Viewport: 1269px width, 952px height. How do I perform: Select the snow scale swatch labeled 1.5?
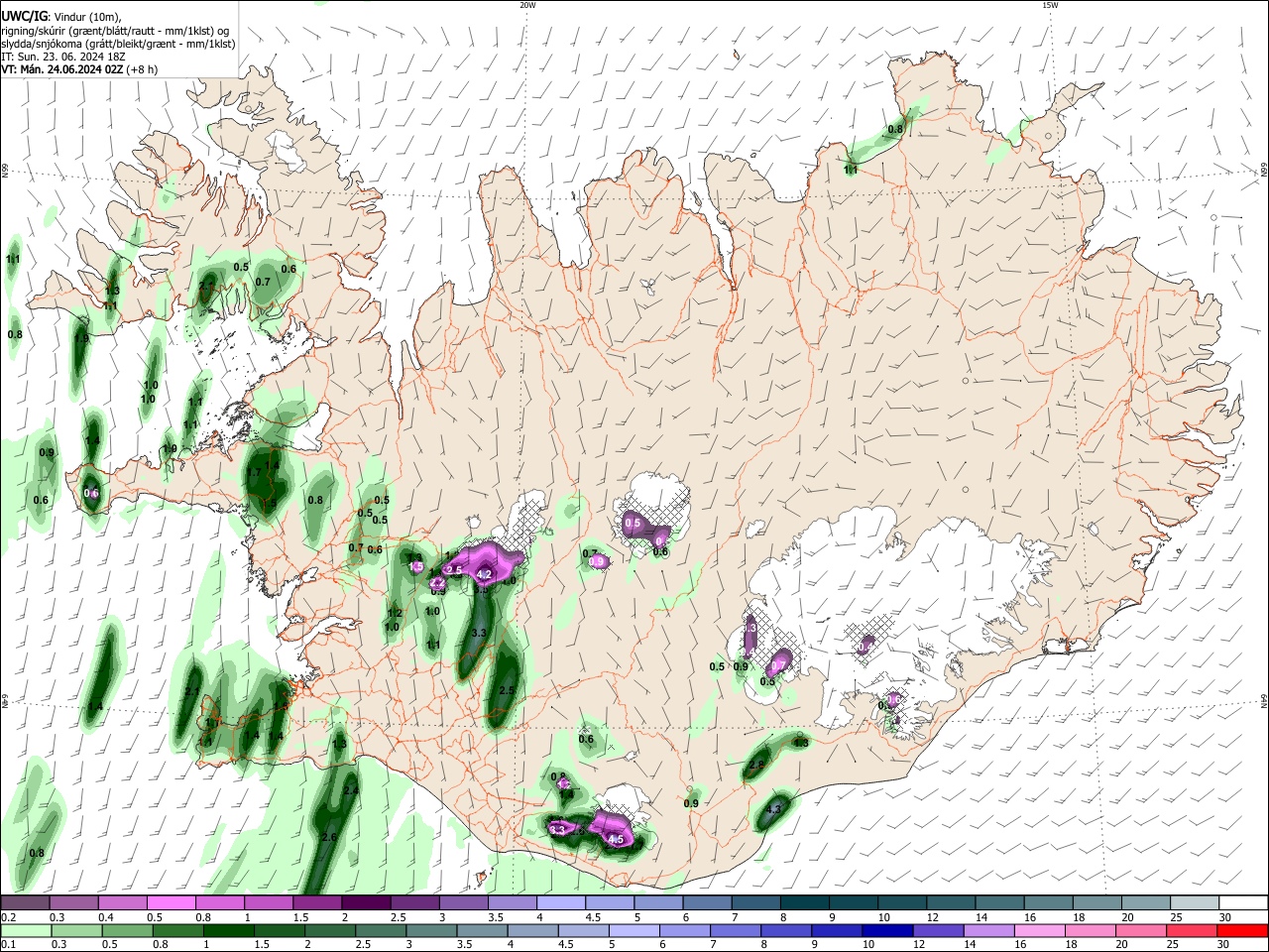[317, 903]
